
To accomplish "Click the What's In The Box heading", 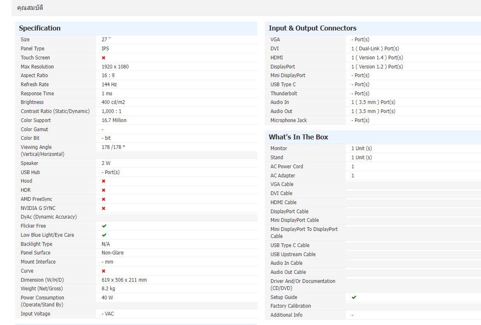I will pyautogui.click(x=298, y=137).
